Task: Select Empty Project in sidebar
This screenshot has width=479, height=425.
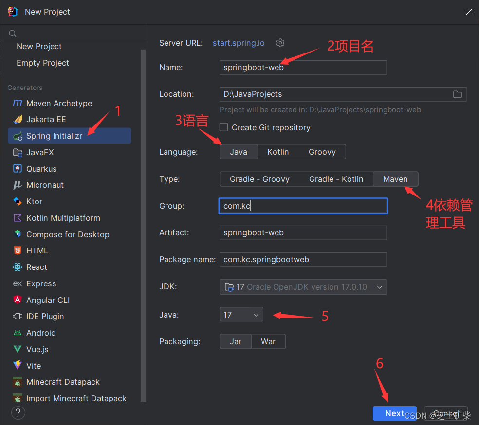Action: 43,63
